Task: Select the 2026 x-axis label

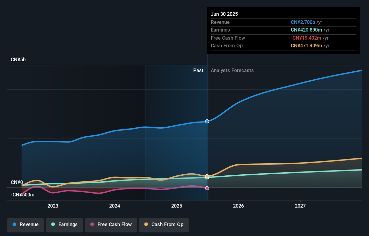Action: [238, 206]
